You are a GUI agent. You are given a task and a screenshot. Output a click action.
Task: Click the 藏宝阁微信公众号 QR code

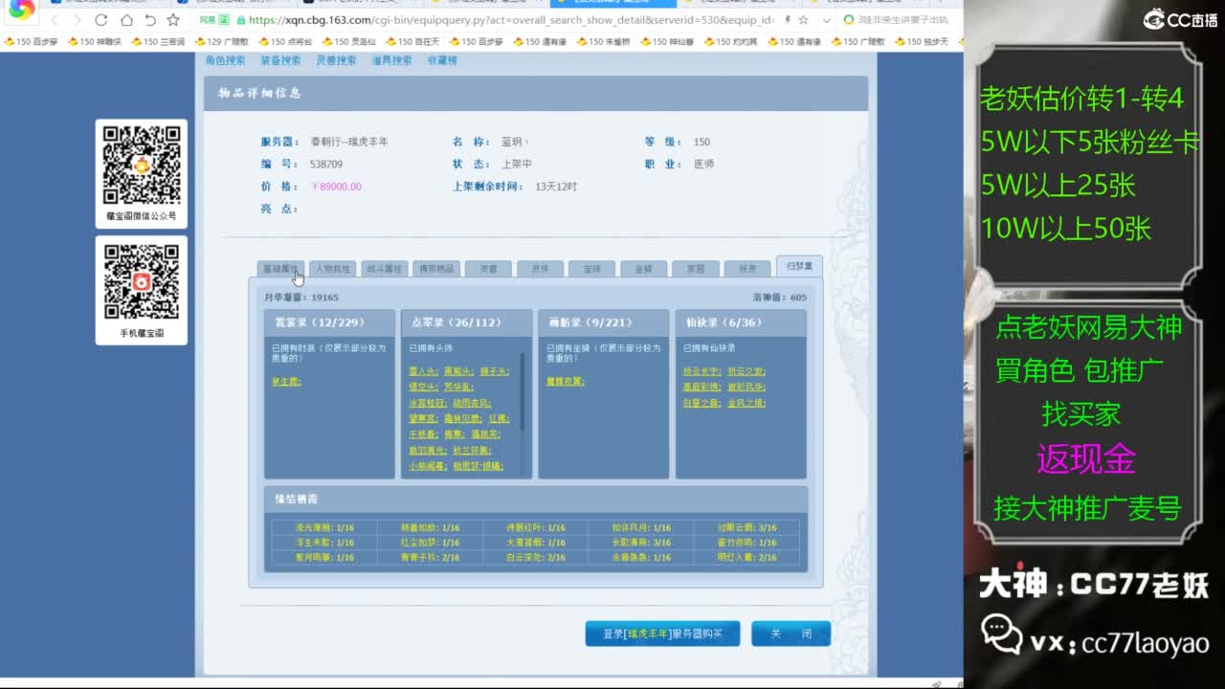(142, 165)
